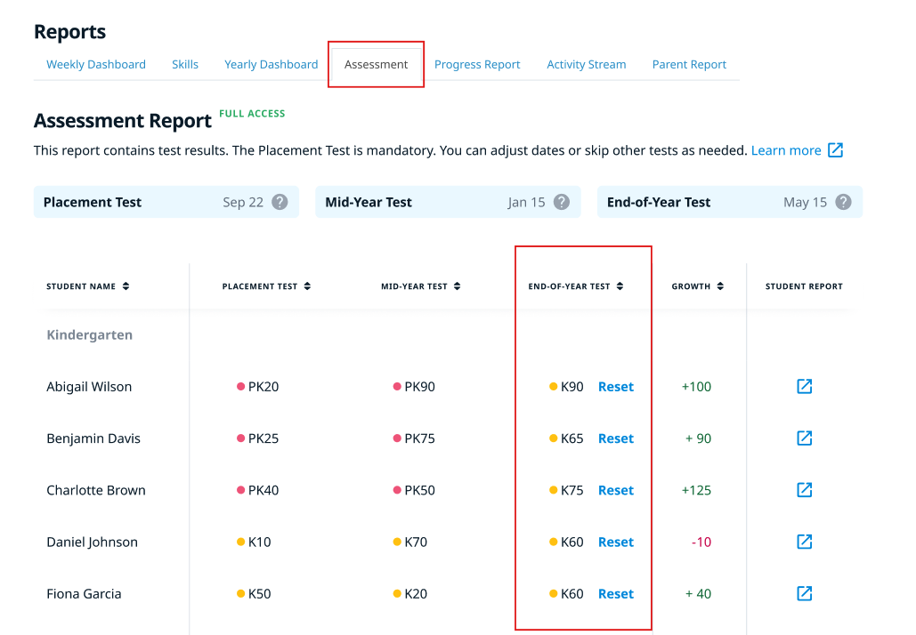Click Placement Test help question mark icon

point(280,202)
